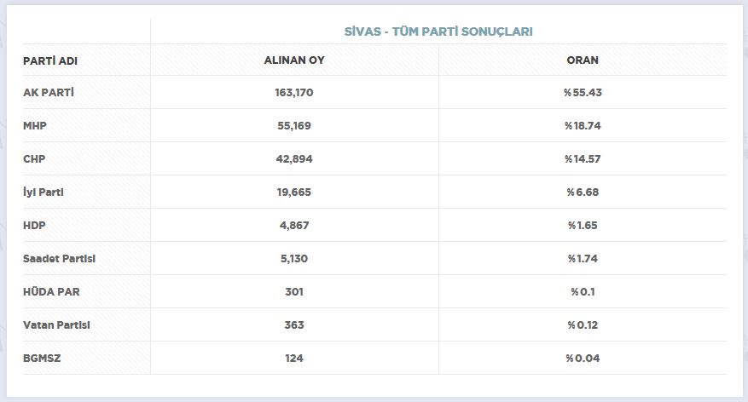Select the HDP party name
The height and width of the screenshot is (402, 748).
tap(35, 225)
